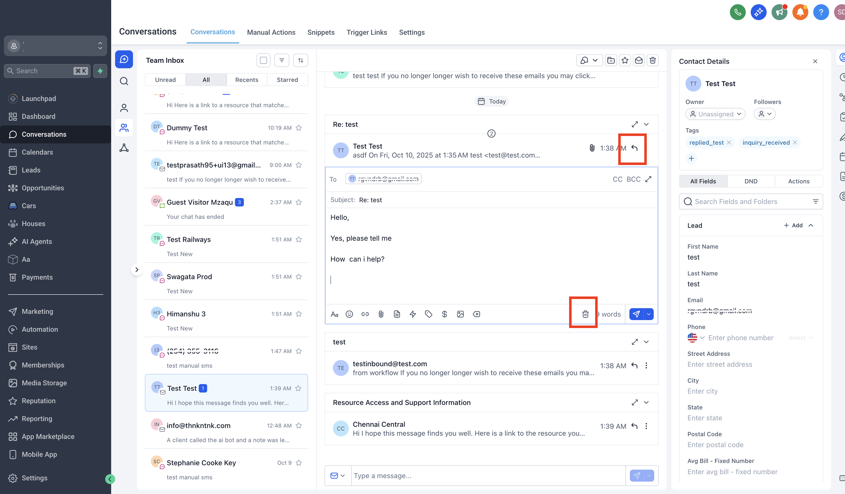Collapse the Lead fields section
The width and height of the screenshot is (845, 494).
811,225
